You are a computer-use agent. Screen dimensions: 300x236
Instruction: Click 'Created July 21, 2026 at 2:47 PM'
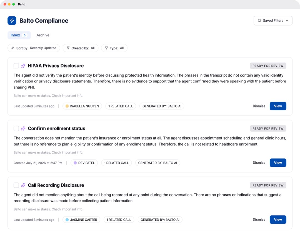38,163
